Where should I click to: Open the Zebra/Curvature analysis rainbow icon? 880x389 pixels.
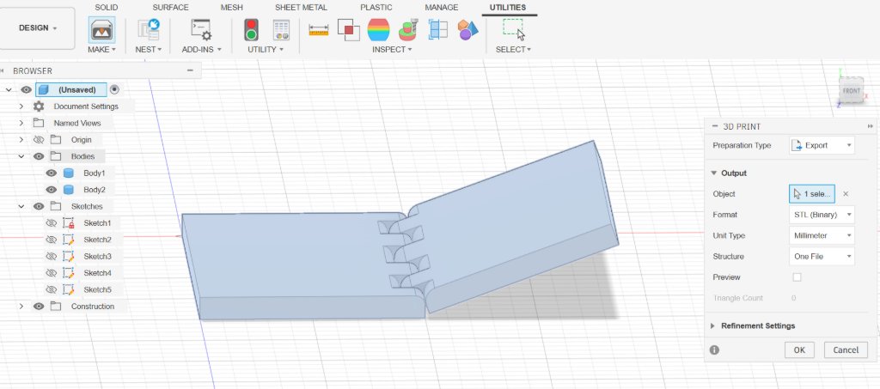[x=378, y=30]
